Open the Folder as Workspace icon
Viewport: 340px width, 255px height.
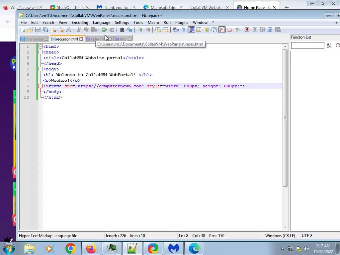(229, 30)
